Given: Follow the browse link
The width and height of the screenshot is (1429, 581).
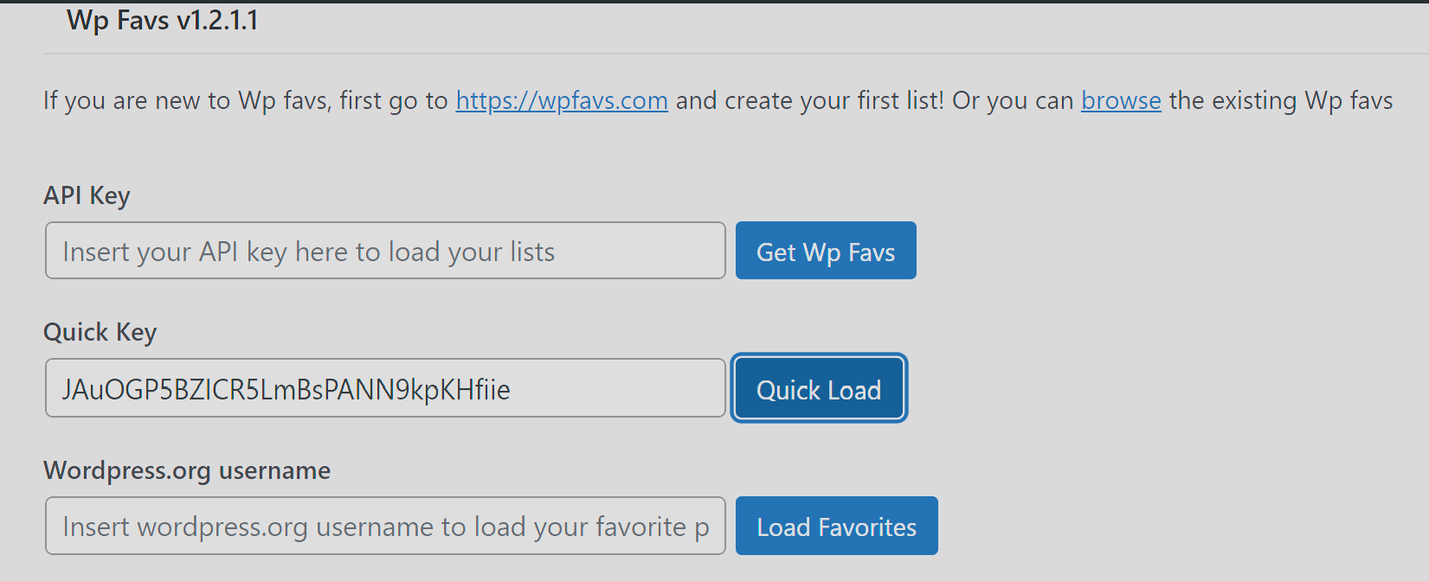Looking at the screenshot, I should coord(1121,100).
